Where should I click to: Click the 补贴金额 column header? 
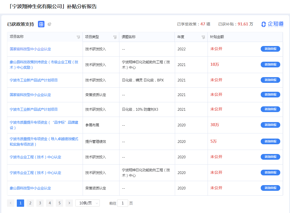click(217, 37)
